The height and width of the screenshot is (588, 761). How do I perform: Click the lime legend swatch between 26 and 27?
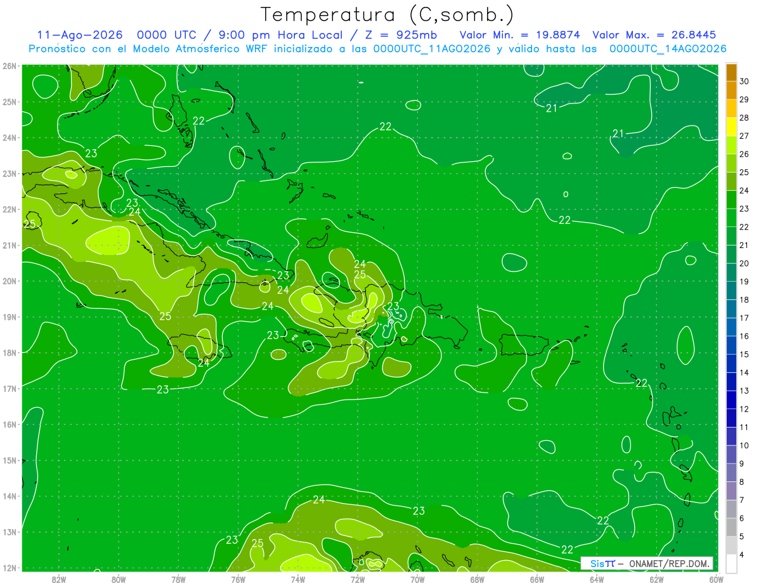[732, 145]
